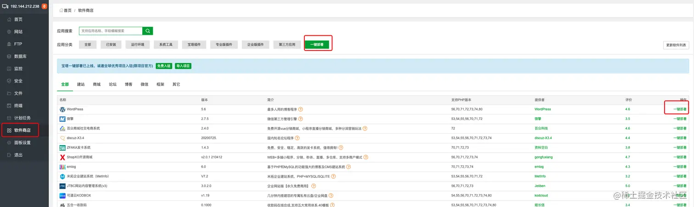Click the application search input field
This screenshot has width=694, height=207.
pyautogui.click(x=111, y=31)
